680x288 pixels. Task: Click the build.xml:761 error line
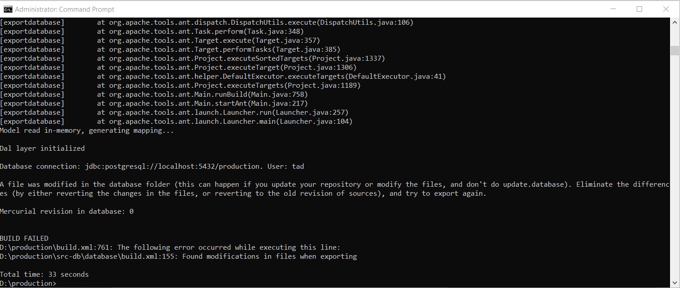[x=170, y=247]
